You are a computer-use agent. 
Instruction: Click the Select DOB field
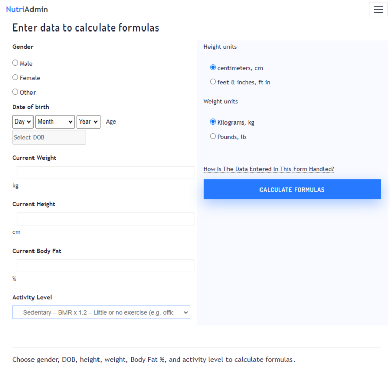(49, 137)
